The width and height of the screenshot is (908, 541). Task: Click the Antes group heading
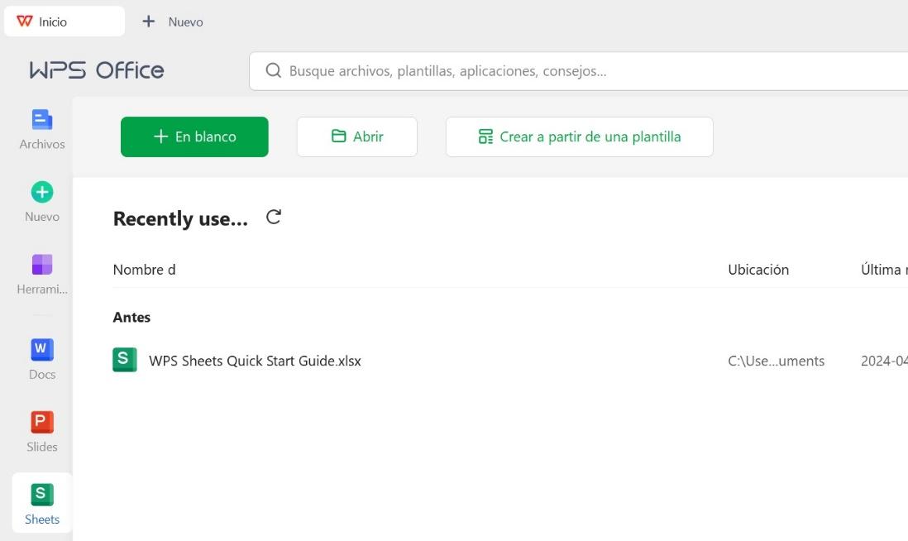click(131, 318)
